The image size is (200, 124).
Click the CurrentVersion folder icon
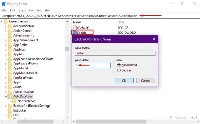pyautogui.click(x=6, y=21)
